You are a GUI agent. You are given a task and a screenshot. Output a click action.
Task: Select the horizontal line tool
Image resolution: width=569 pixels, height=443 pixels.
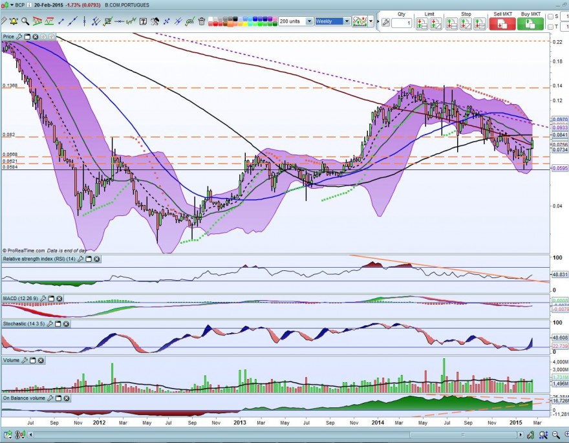120,21
